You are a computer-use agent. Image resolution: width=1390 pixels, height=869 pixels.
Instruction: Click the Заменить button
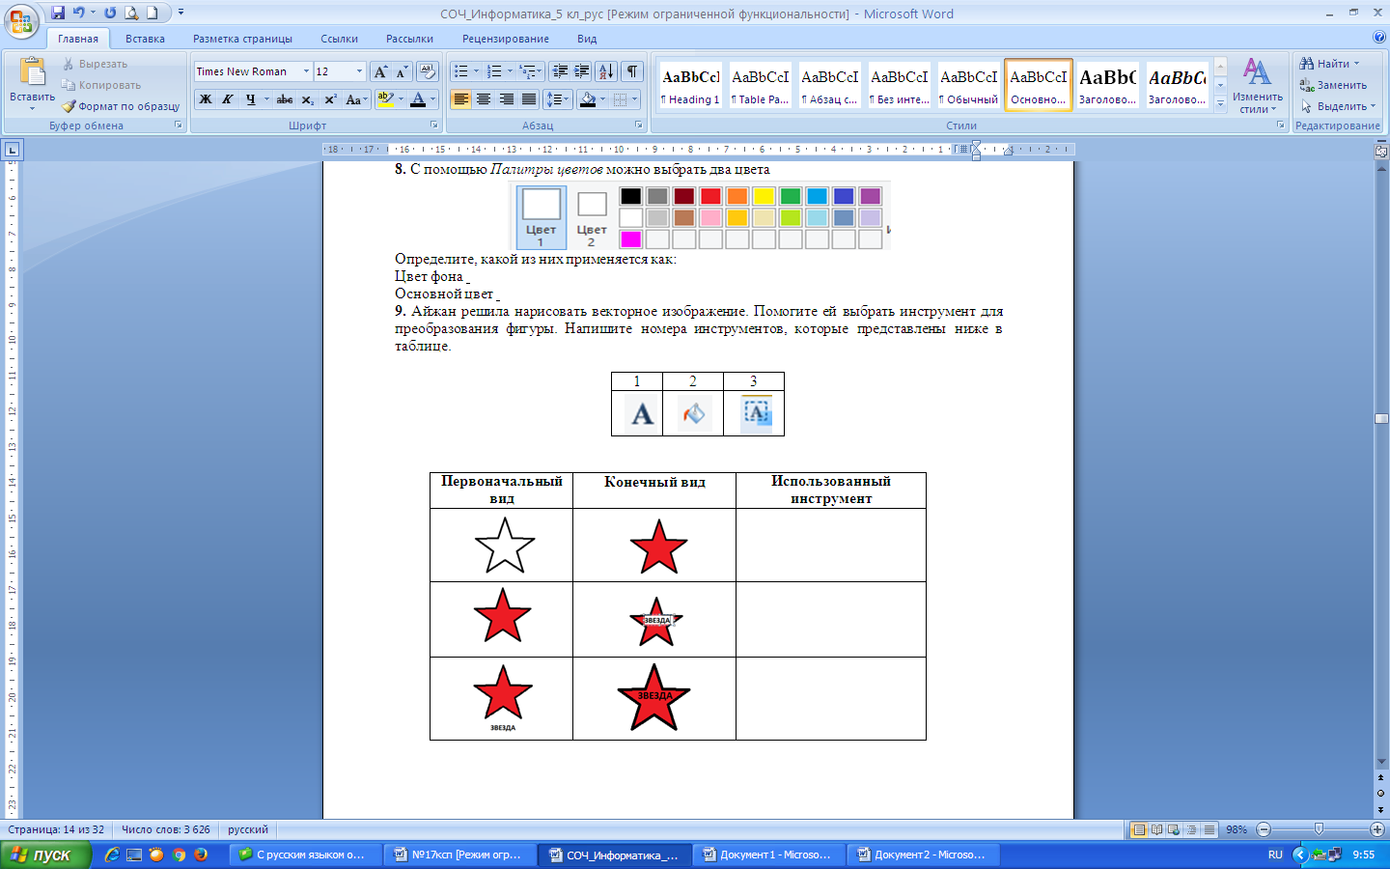(x=1333, y=85)
